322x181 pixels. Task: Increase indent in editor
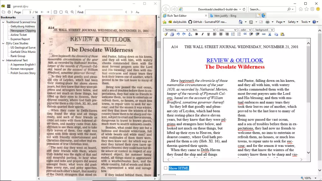click(x=257, y=34)
